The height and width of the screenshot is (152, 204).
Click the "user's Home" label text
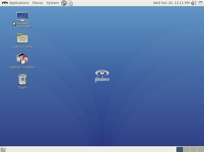coord(22,47)
